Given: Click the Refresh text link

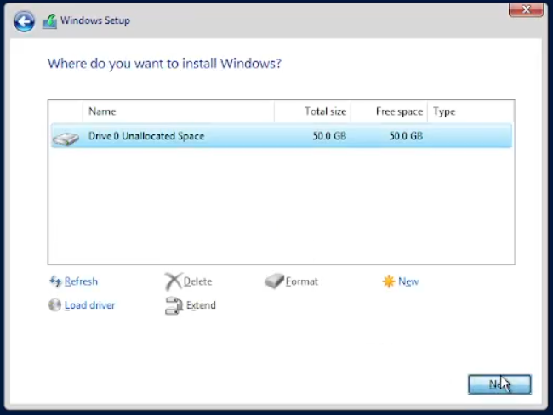Looking at the screenshot, I should (81, 281).
